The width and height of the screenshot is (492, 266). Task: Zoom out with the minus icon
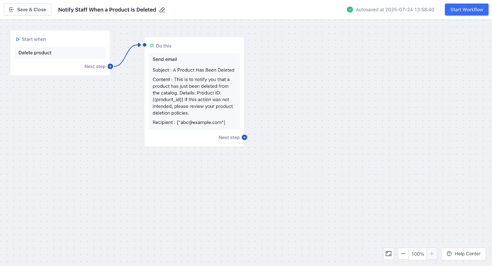tap(403, 254)
